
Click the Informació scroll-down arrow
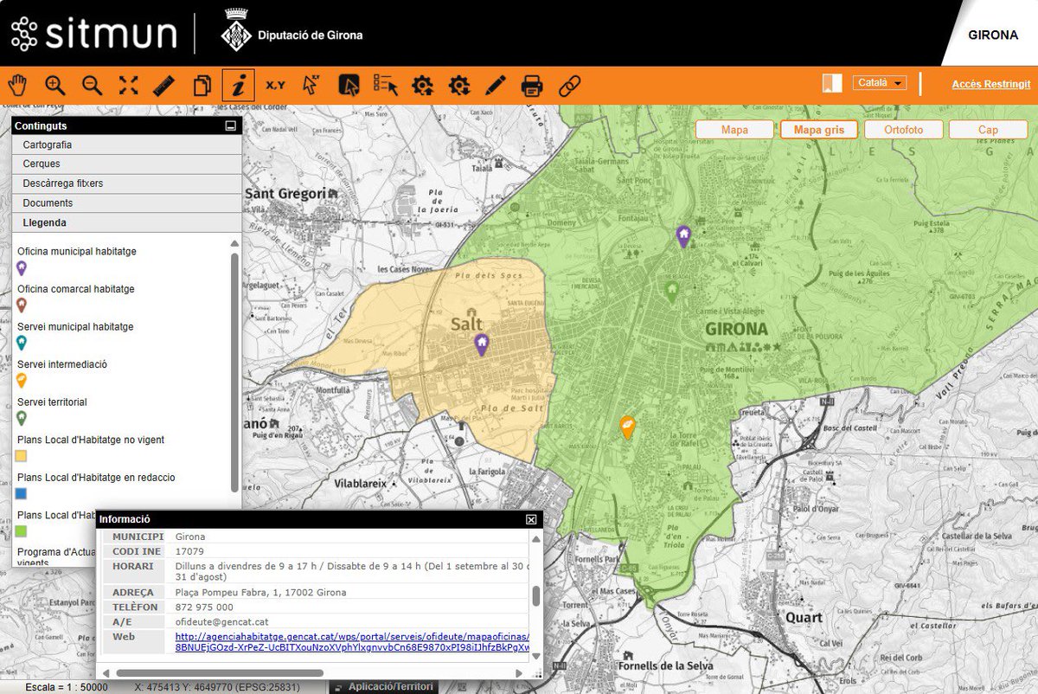click(536, 657)
